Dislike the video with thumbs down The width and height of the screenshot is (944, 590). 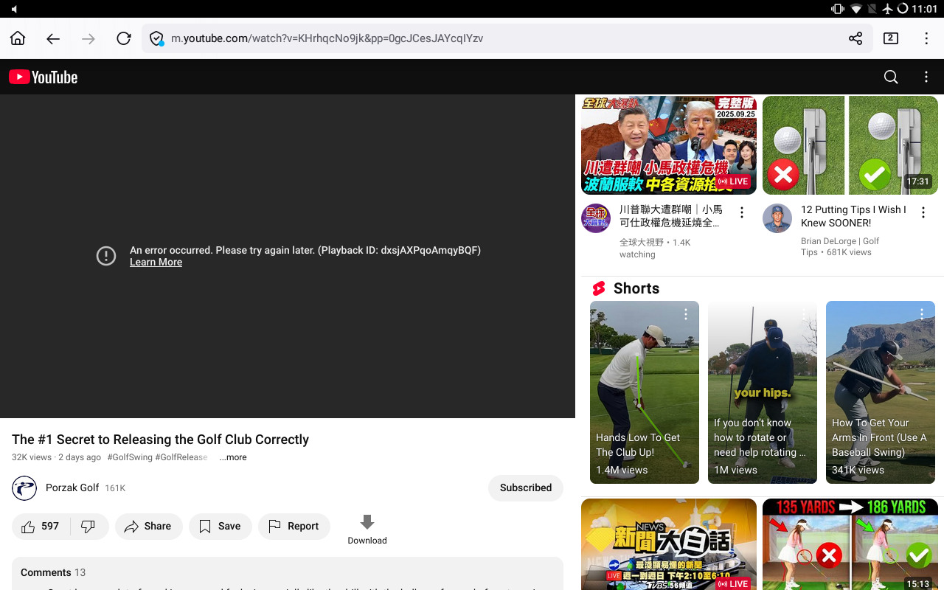88,527
